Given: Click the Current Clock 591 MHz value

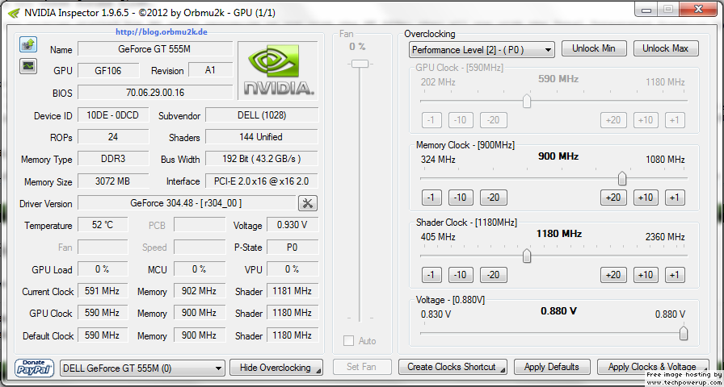Looking at the screenshot, I should click(103, 291).
